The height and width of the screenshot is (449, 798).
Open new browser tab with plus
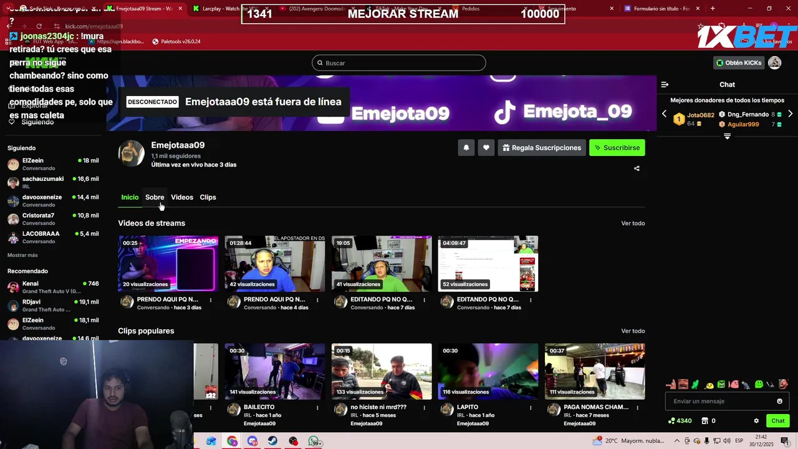(x=713, y=9)
